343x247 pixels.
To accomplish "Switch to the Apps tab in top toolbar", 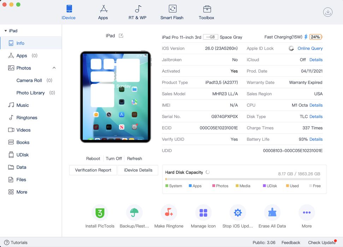I will pyautogui.click(x=103, y=12).
